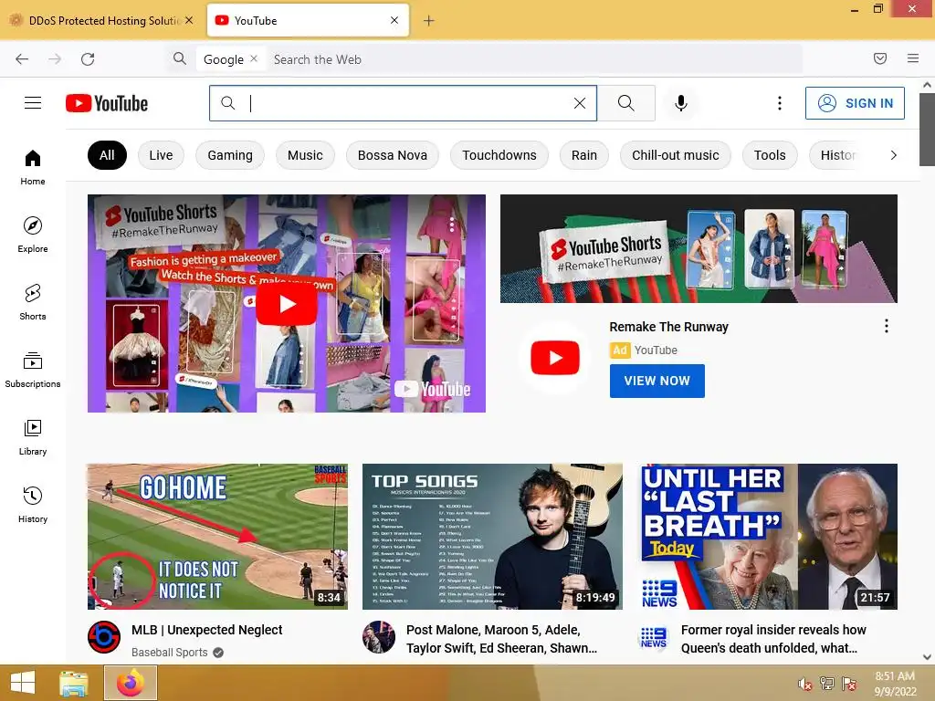This screenshot has width=935, height=701.
Task: Select the Chill-out music chip
Action: click(x=676, y=155)
